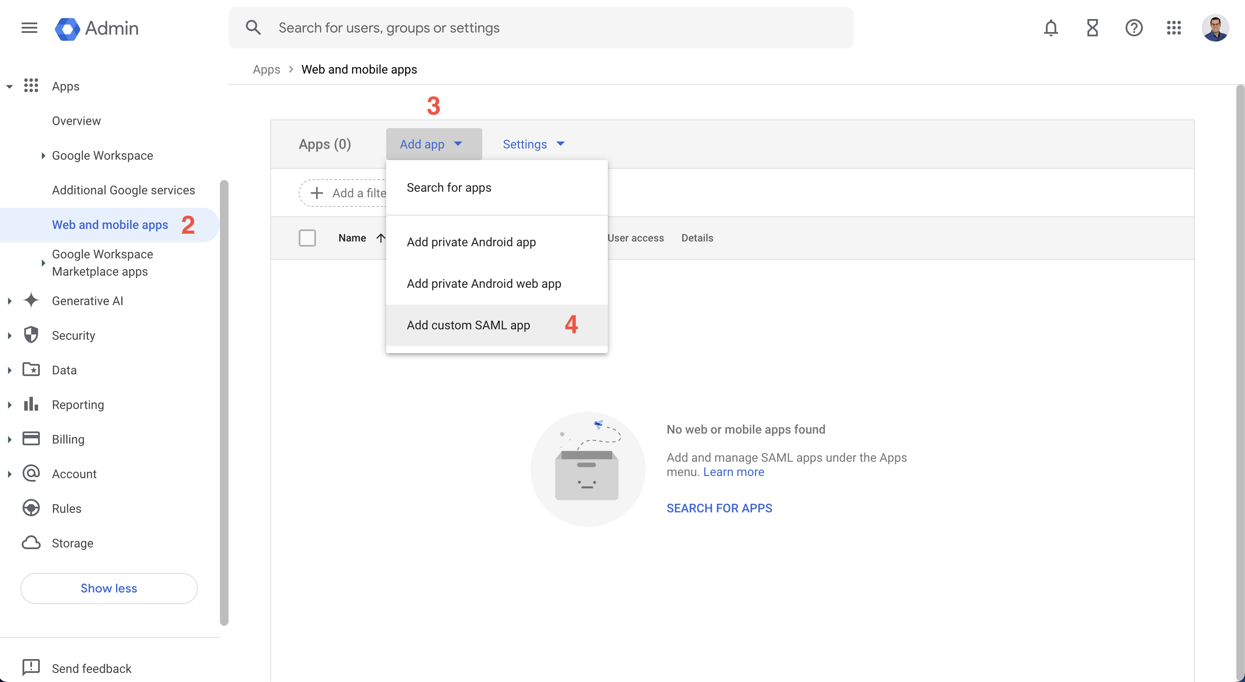This screenshot has width=1245, height=682.
Task: Expand the Google Workspace tree item
Action: point(43,155)
